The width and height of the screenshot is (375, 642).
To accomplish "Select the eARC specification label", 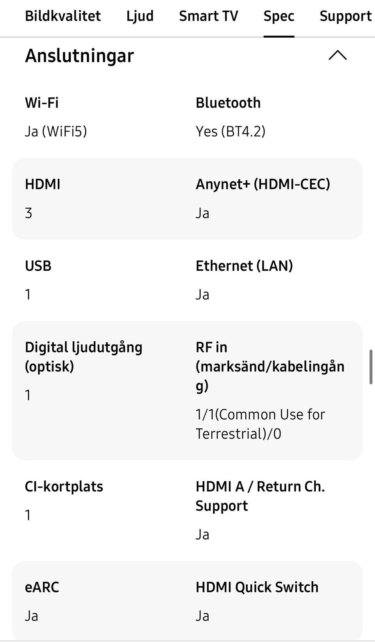I will (x=42, y=587).
